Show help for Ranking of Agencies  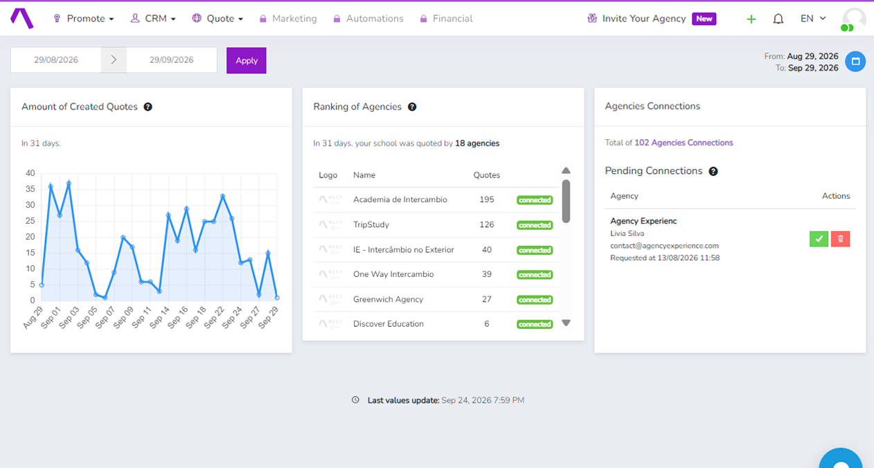pyautogui.click(x=412, y=107)
